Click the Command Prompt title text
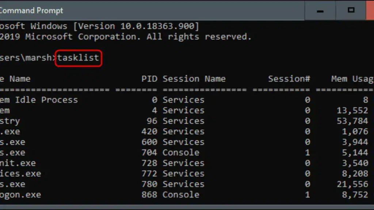 point(31,11)
